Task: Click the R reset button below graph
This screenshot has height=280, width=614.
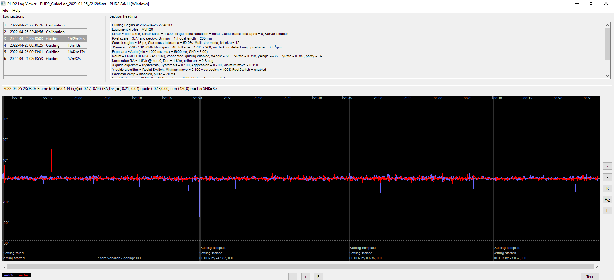Action: tap(319, 277)
